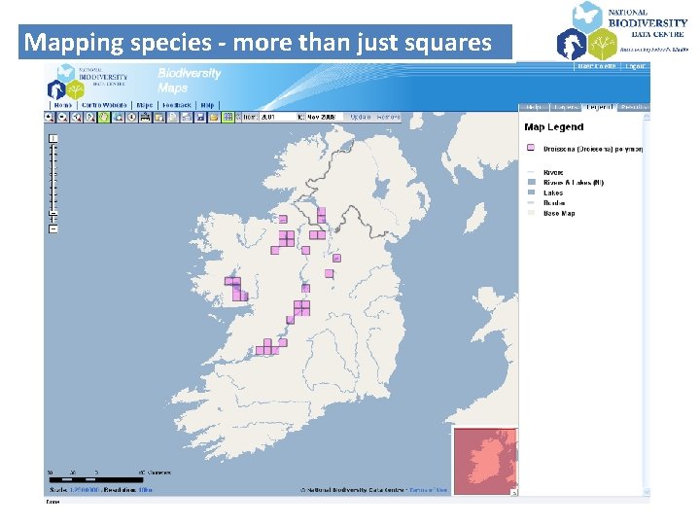This screenshot has height=525, width=700.
Task: Open the Results tab
Action: point(634,107)
